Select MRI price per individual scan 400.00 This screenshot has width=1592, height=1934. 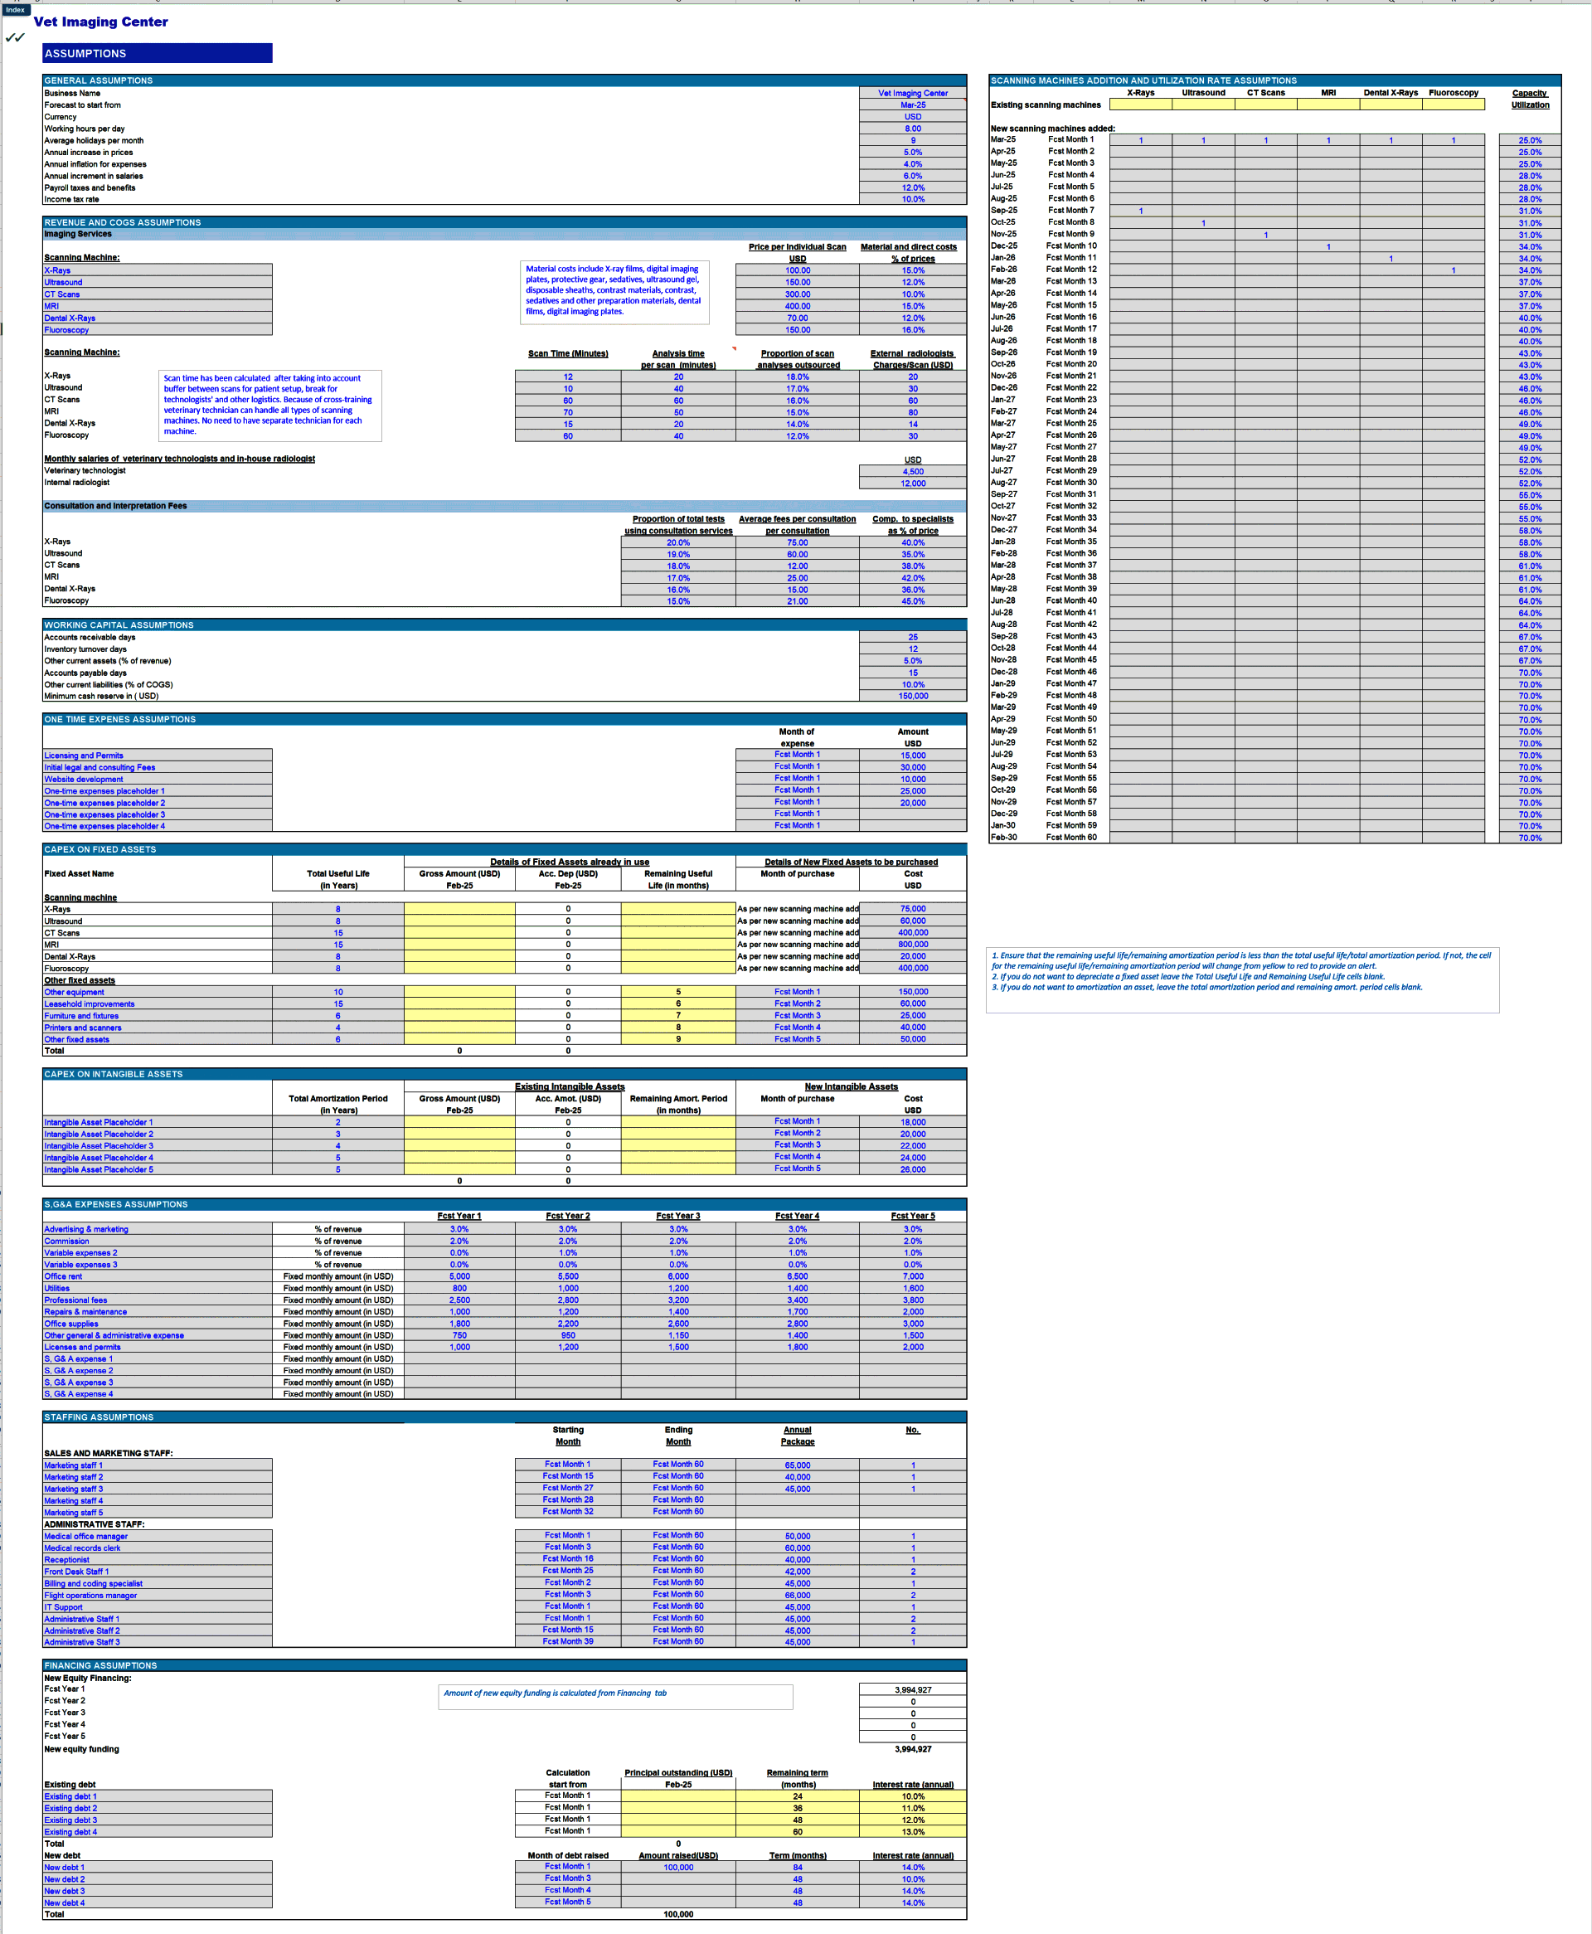pos(797,306)
